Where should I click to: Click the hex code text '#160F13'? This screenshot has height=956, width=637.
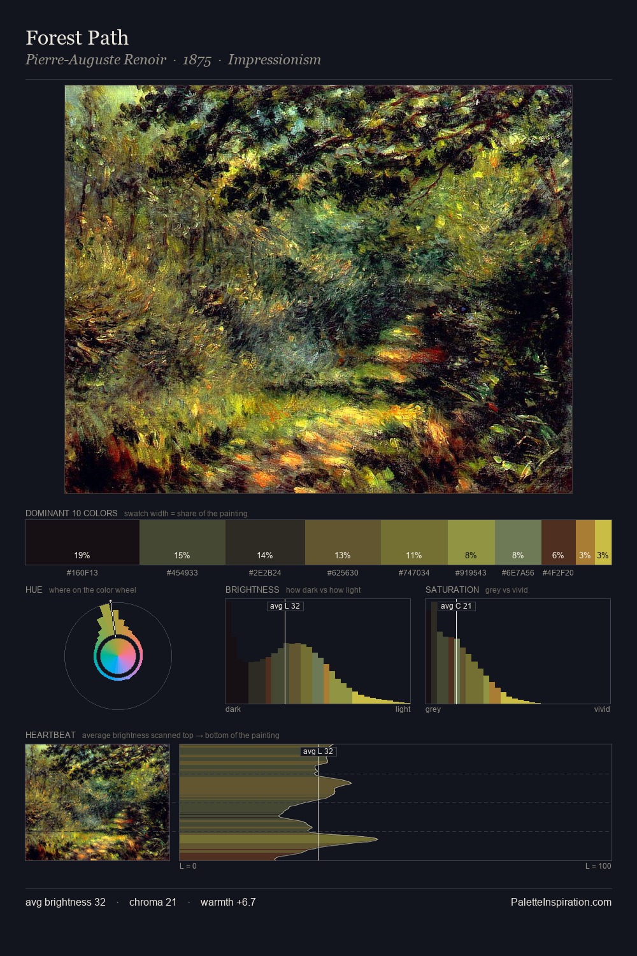pos(82,573)
